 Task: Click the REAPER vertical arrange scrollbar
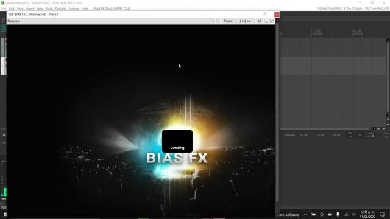388,77
